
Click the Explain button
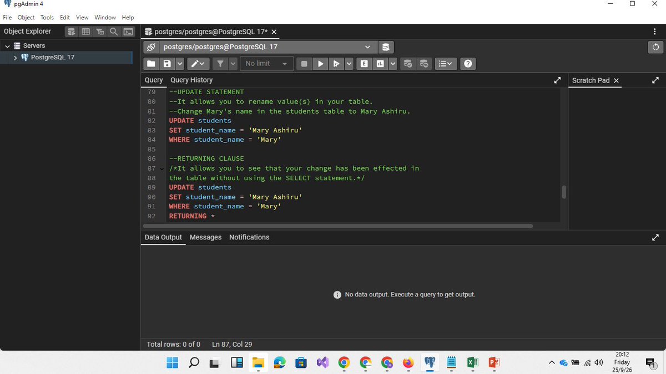click(364, 64)
